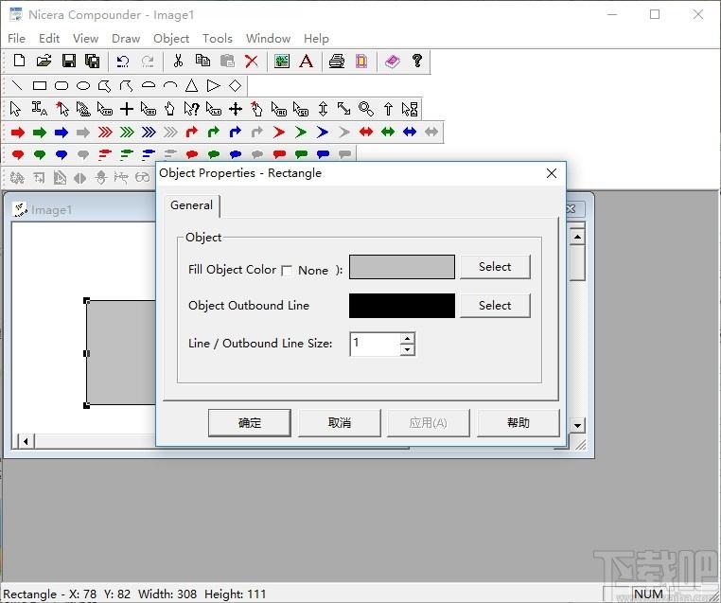Screen dimensions: 721x603
Task: Close the Object Properties dialog
Action: (x=552, y=173)
